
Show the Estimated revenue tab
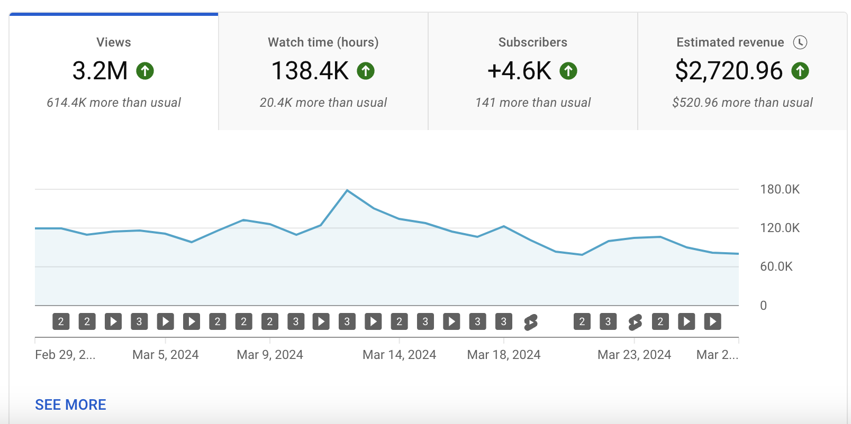coord(743,71)
